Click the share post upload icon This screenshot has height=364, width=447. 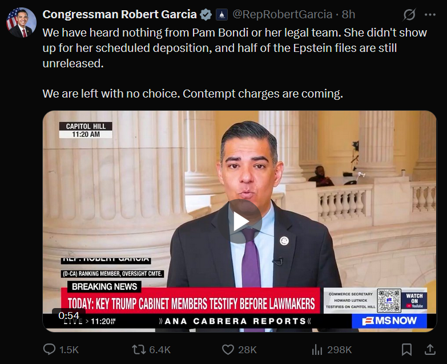pyautogui.click(x=430, y=350)
